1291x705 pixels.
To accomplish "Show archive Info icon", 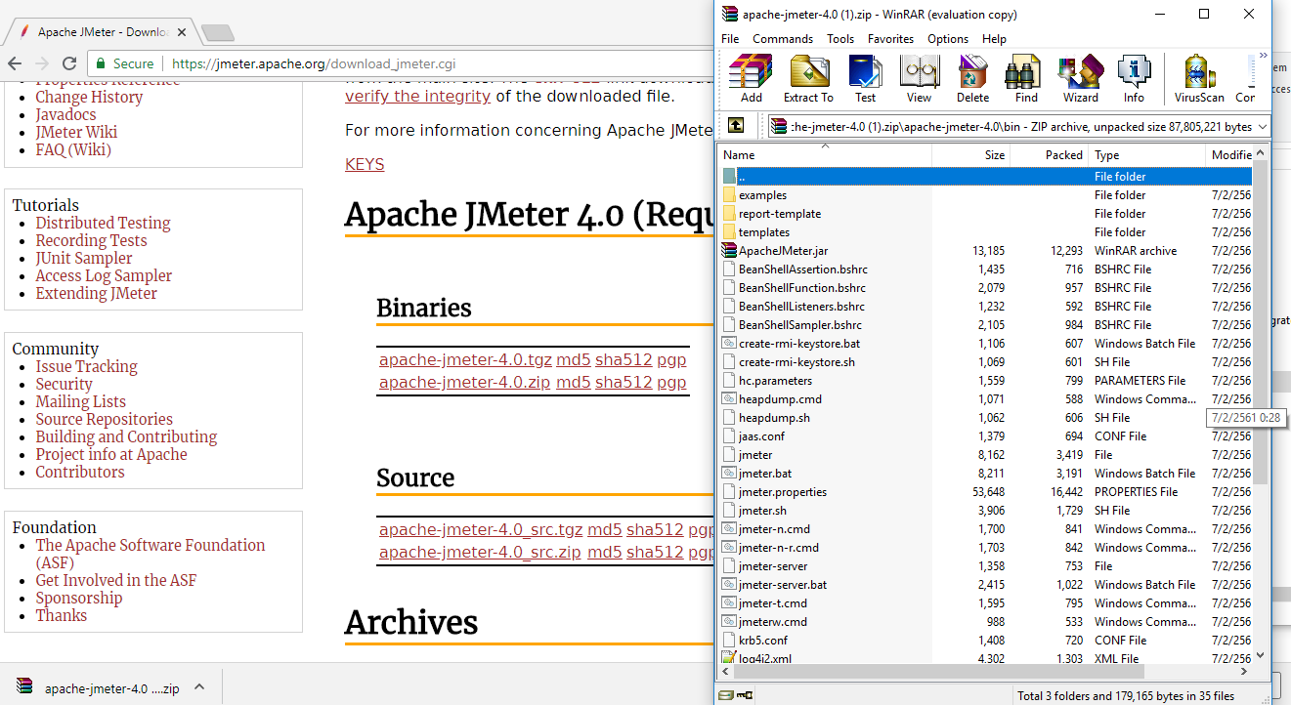I will point(1134,78).
